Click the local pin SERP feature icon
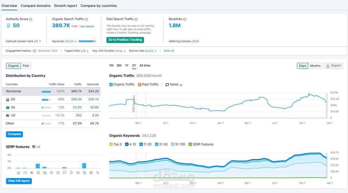 (x=71, y=173)
